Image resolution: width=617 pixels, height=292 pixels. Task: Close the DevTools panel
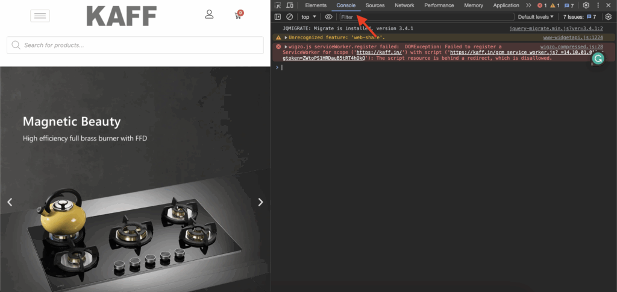pyautogui.click(x=609, y=5)
